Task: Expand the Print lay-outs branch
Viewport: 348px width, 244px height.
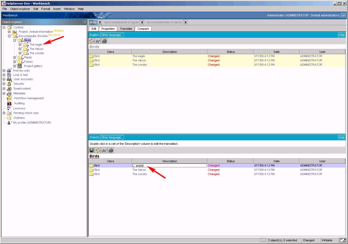Action: [x=4, y=70]
